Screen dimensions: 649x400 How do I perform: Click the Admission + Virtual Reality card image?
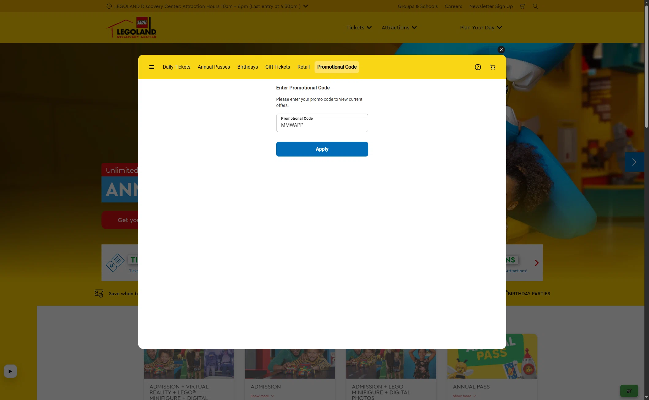tap(189, 364)
